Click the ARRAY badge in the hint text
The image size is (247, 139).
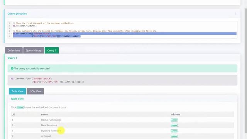(x=20, y=107)
